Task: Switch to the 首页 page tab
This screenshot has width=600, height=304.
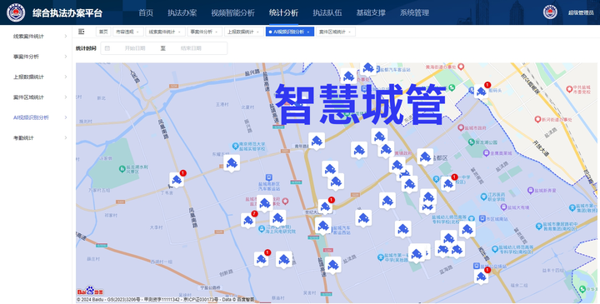Action: (x=103, y=32)
